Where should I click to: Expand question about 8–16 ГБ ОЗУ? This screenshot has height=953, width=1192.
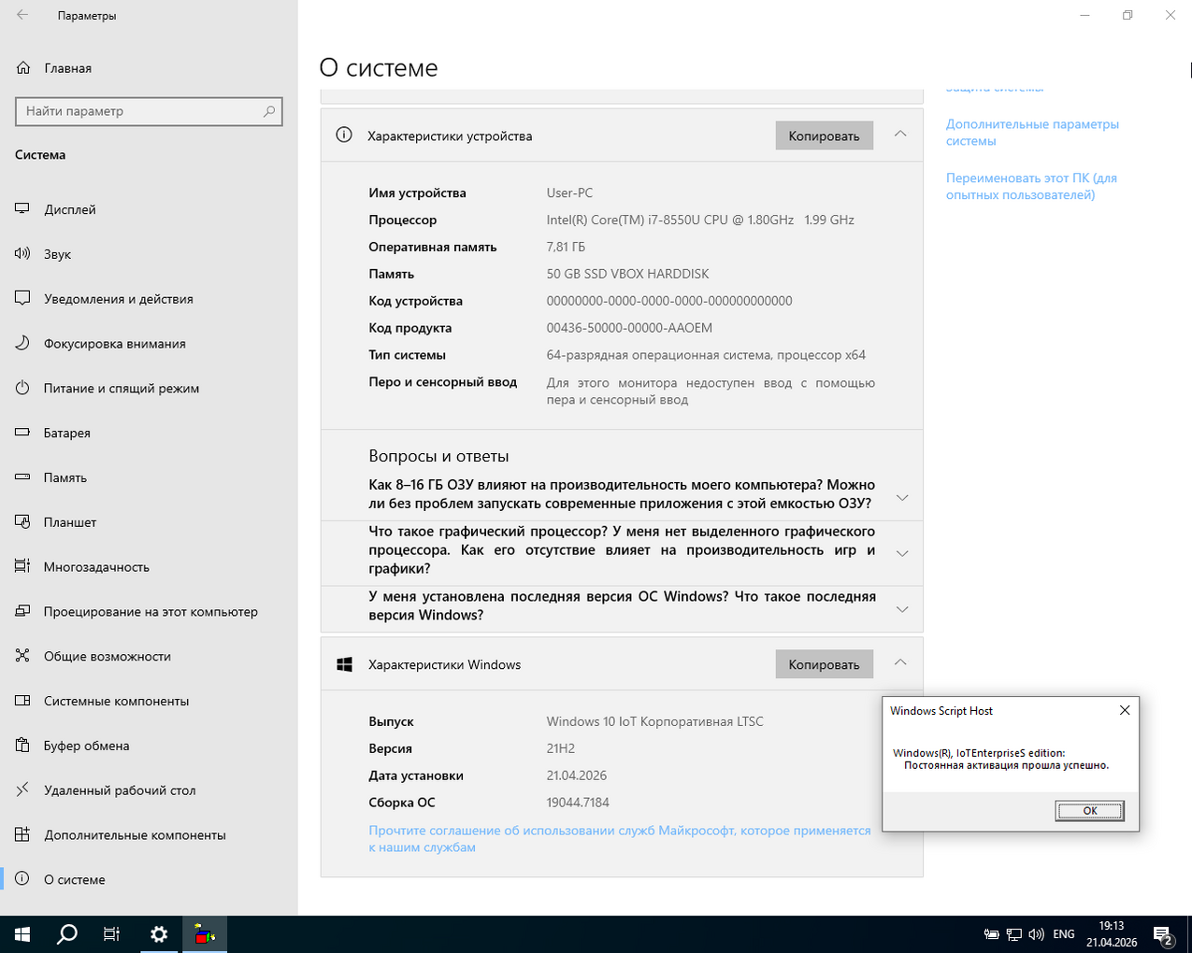click(902, 497)
